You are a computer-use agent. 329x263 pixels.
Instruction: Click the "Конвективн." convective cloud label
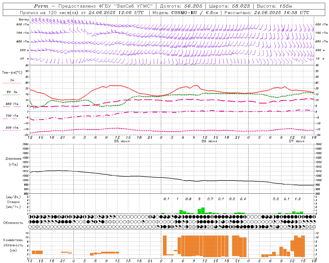pos(13,240)
